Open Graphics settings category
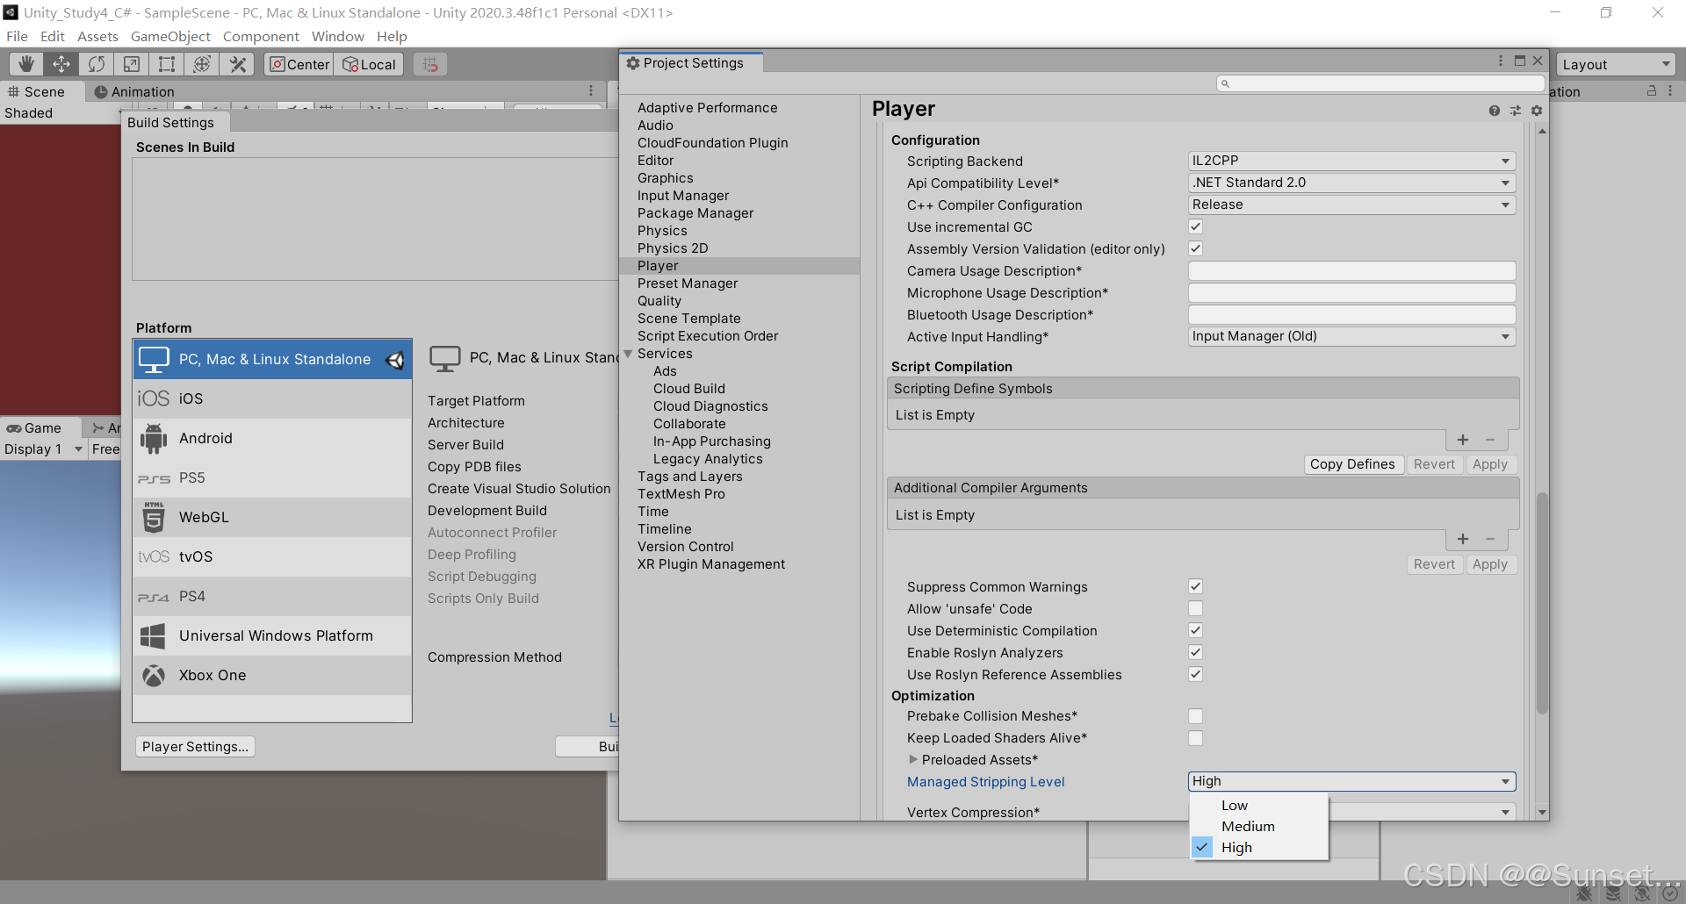This screenshot has width=1686, height=904. pyautogui.click(x=666, y=178)
